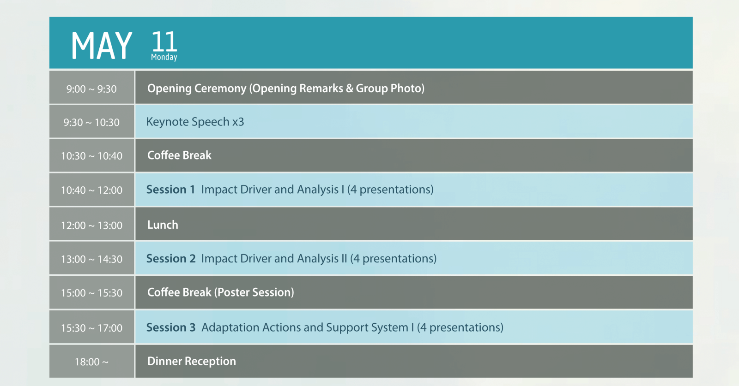Click the 13:00 ~ 14:30 time slot
739x386 pixels.
[x=91, y=259]
